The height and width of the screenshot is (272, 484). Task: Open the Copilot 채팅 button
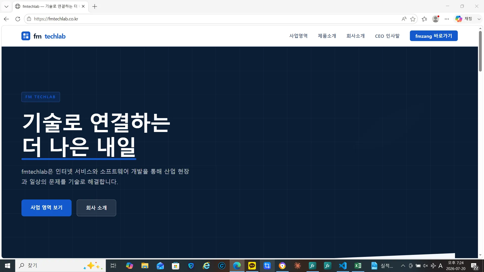tap(464, 19)
